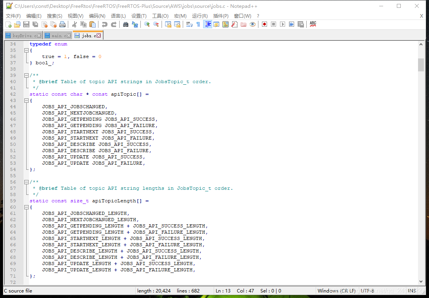Collapse comment fold marker at line 39
This screenshot has height=298, width=429.
tap(26, 75)
